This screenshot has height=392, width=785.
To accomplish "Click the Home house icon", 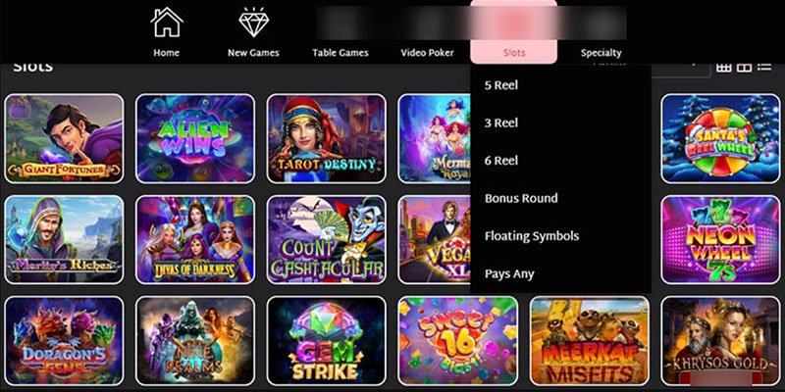I will (x=167, y=22).
